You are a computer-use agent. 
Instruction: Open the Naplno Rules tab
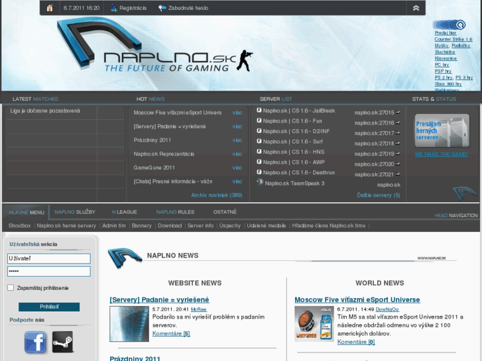[x=175, y=212]
